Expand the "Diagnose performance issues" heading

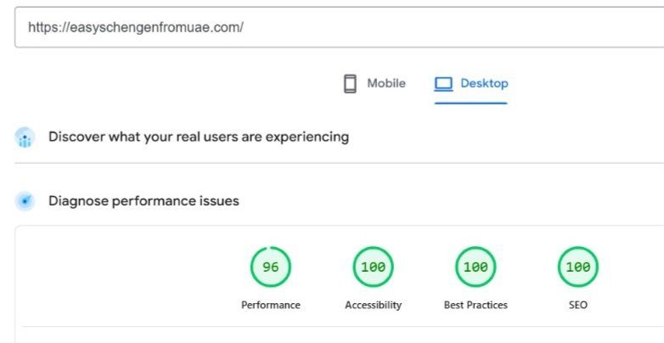click(143, 201)
